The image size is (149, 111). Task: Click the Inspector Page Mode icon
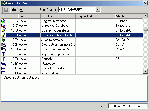click(3, 54)
